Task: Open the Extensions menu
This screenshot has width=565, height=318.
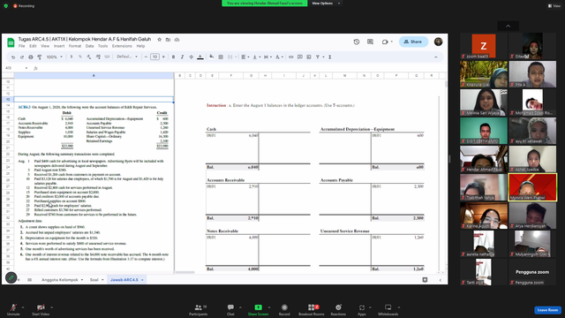Action: pos(122,46)
